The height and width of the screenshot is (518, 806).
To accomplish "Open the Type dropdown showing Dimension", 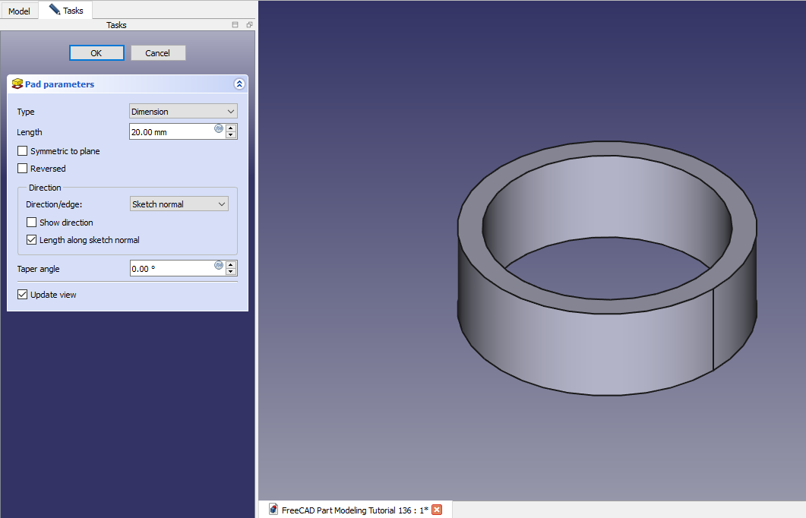I will [183, 112].
